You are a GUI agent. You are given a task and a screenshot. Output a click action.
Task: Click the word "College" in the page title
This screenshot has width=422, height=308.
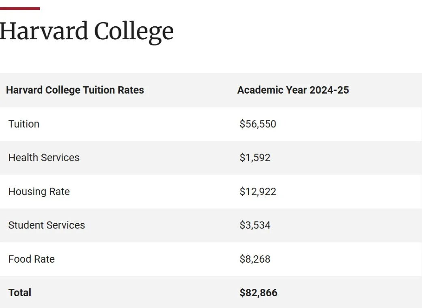pos(134,32)
